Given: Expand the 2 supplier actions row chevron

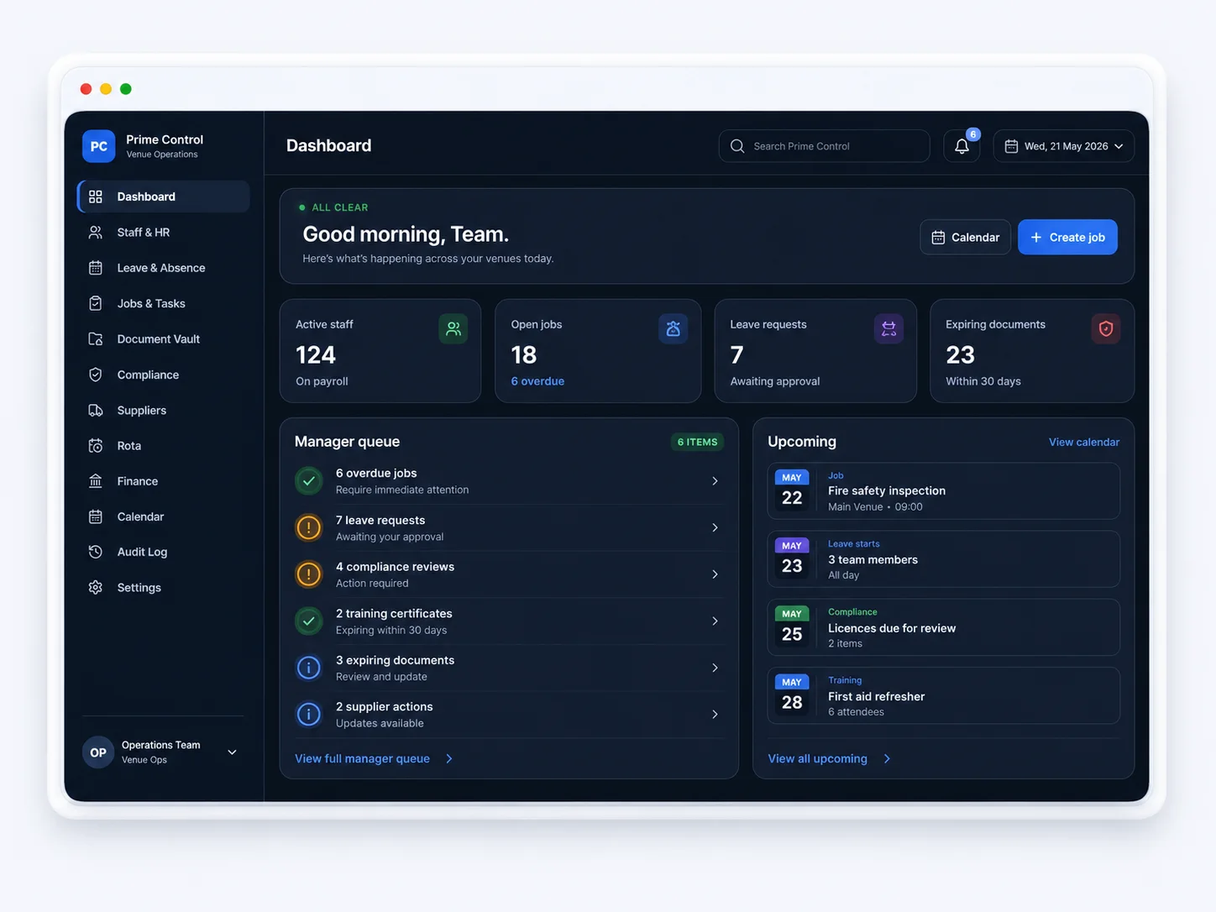Looking at the screenshot, I should click(x=715, y=715).
